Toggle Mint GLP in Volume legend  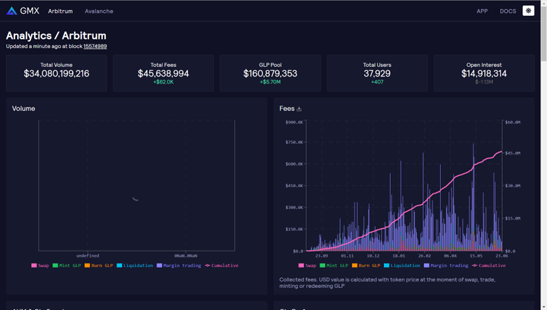[66, 265]
